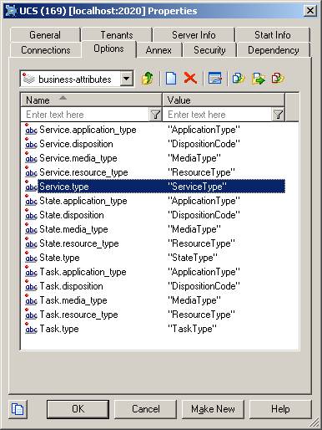Click the filter funnel icon in the Name column
The height and width of the screenshot is (430, 322).
155,115
